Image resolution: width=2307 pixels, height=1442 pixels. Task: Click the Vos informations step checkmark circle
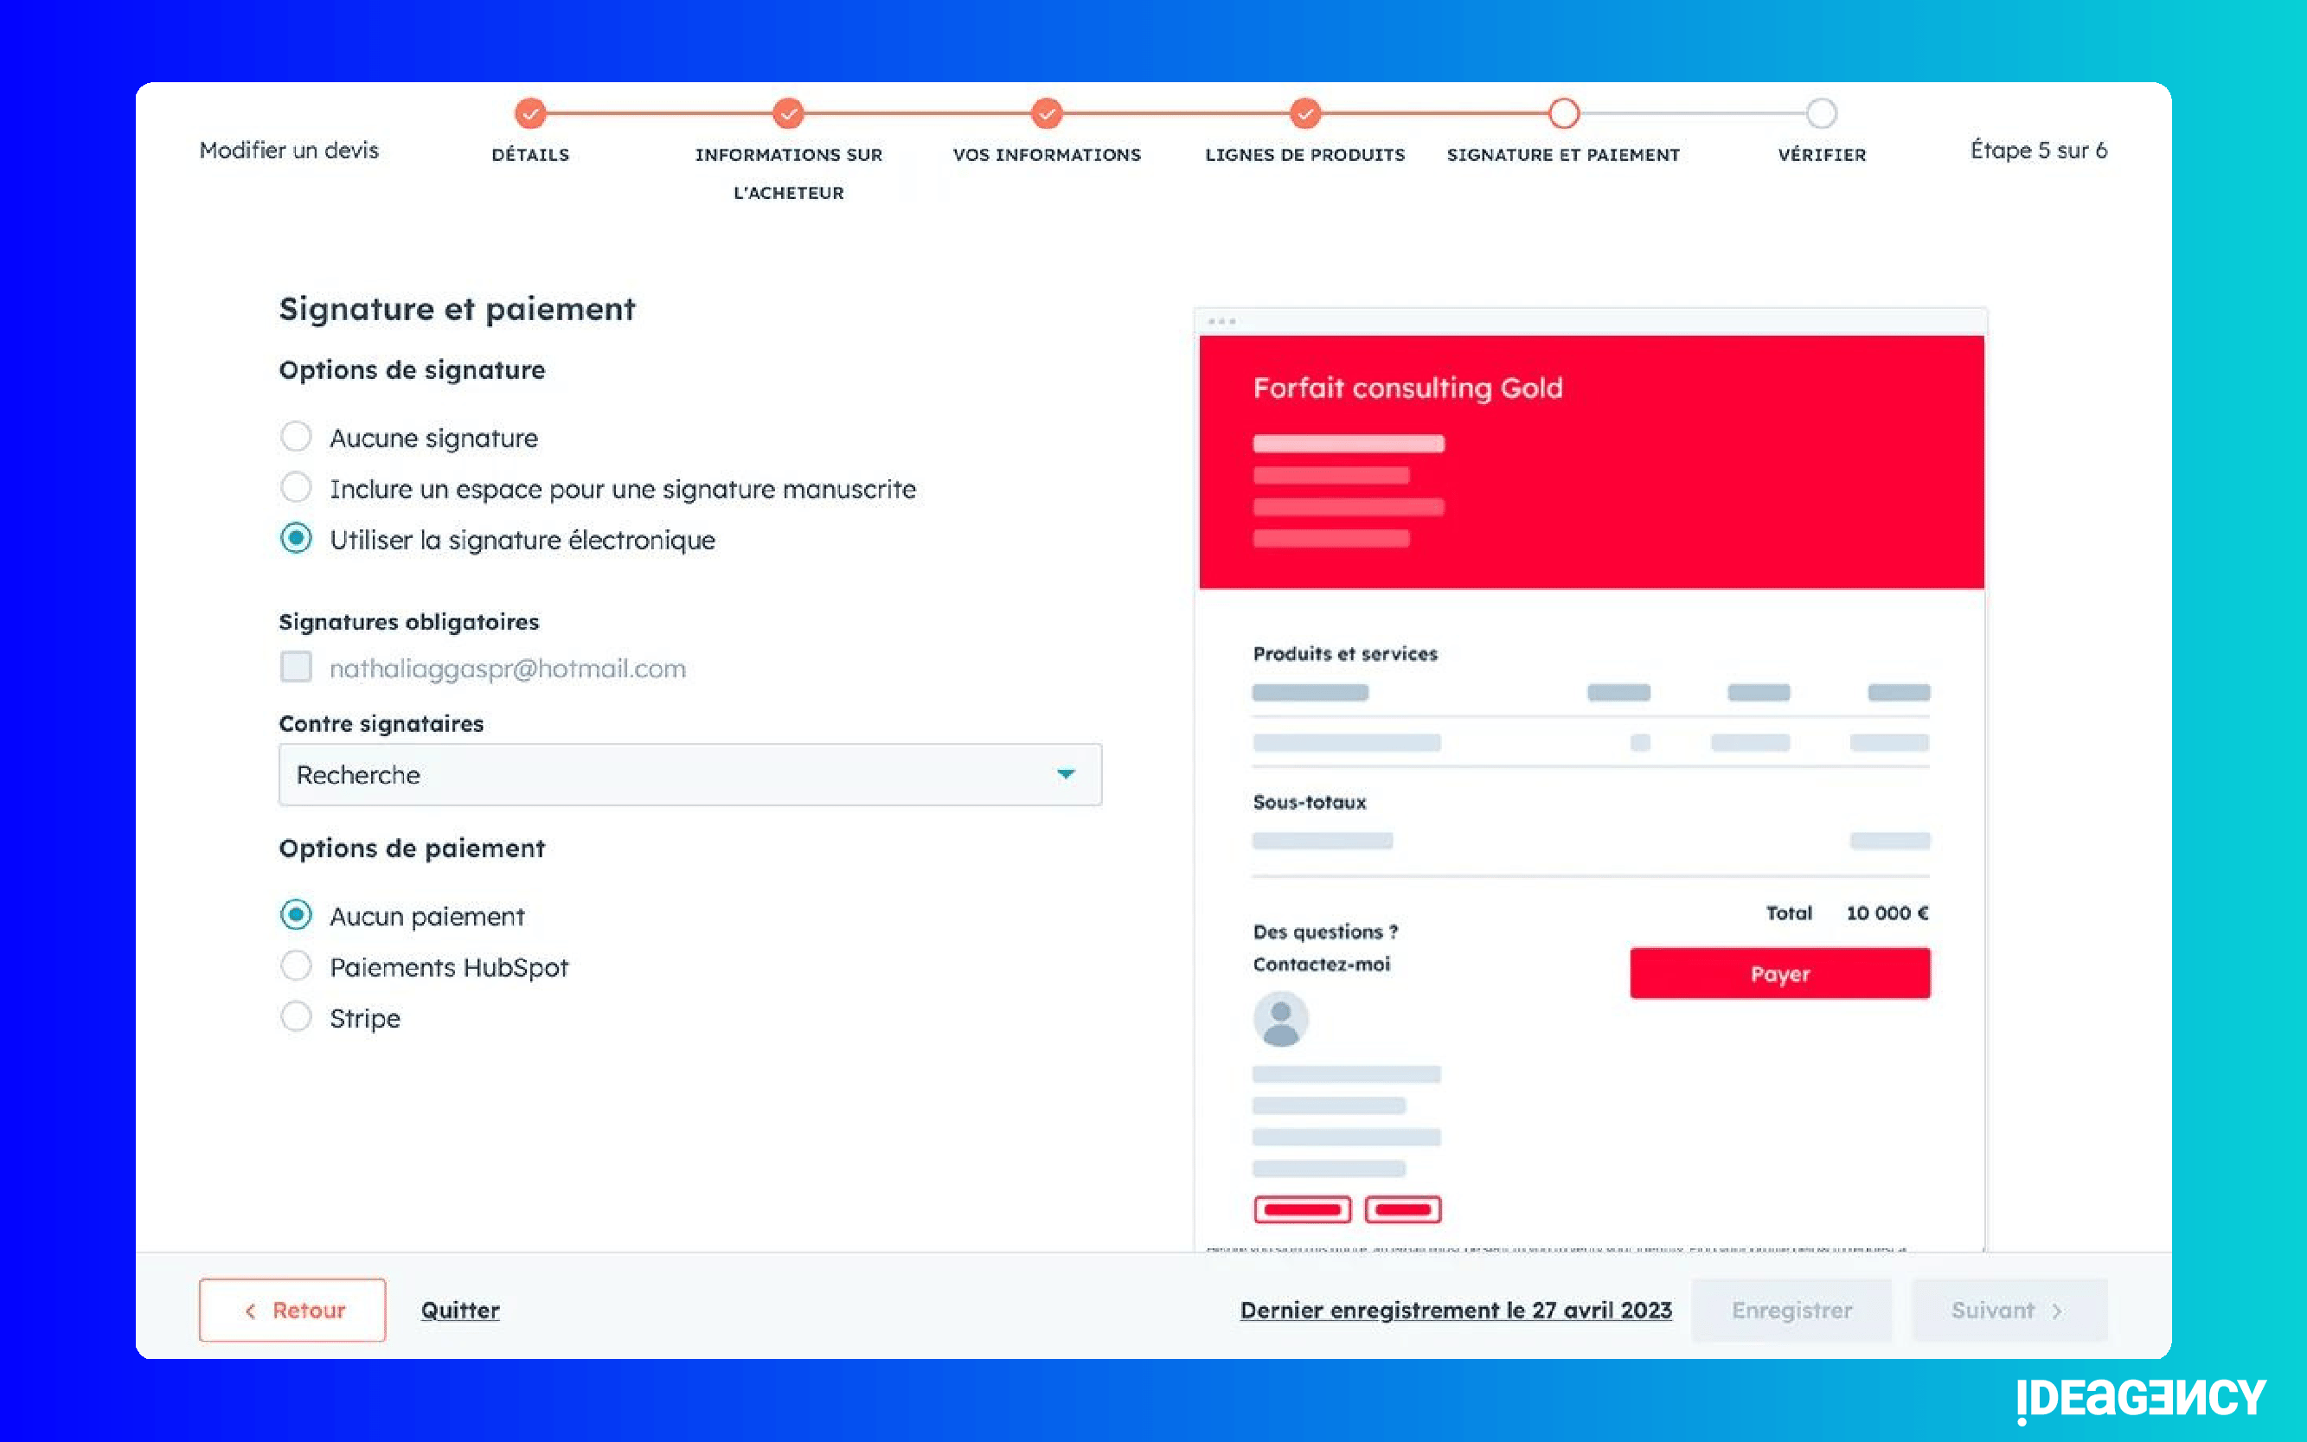pos(1046,113)
